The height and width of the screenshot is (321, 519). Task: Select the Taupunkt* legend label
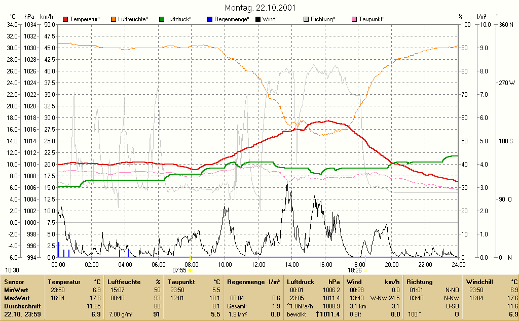click(372, 19)
